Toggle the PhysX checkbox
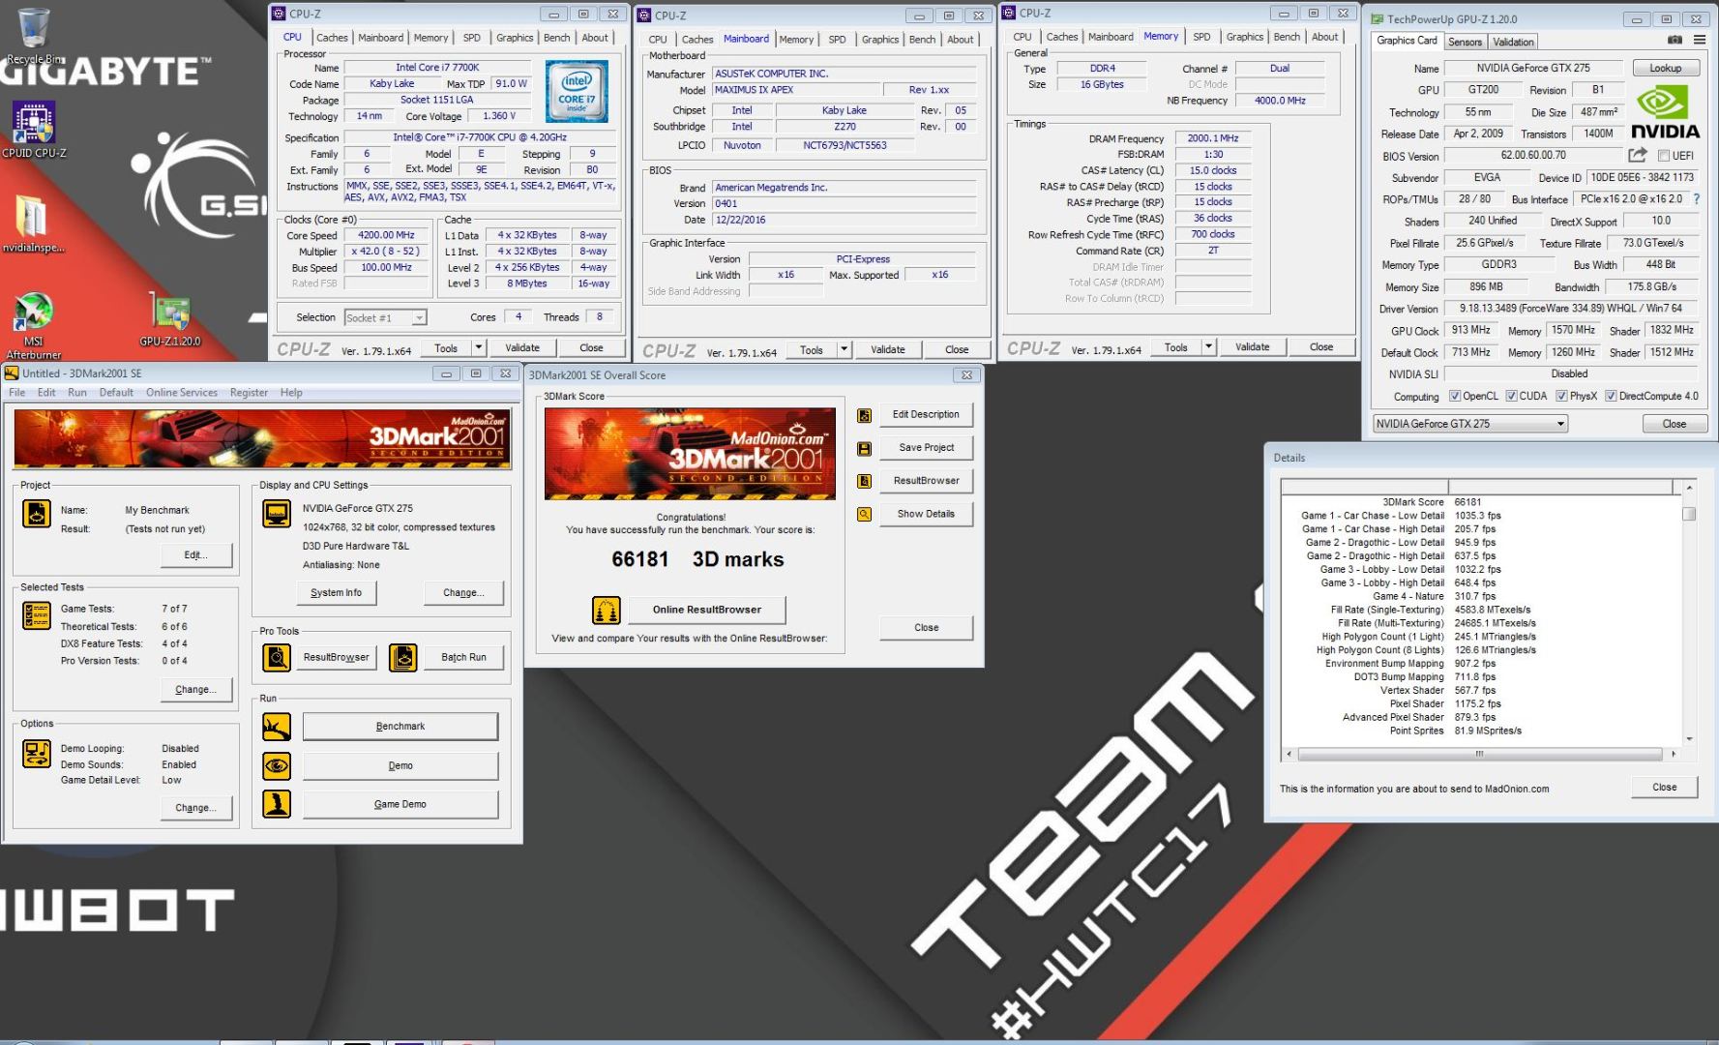1719x1045 pixels. pos(1561,396)
